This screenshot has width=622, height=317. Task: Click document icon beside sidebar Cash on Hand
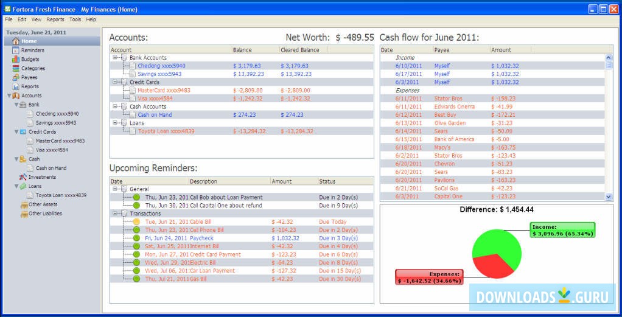tap(30, 168)
